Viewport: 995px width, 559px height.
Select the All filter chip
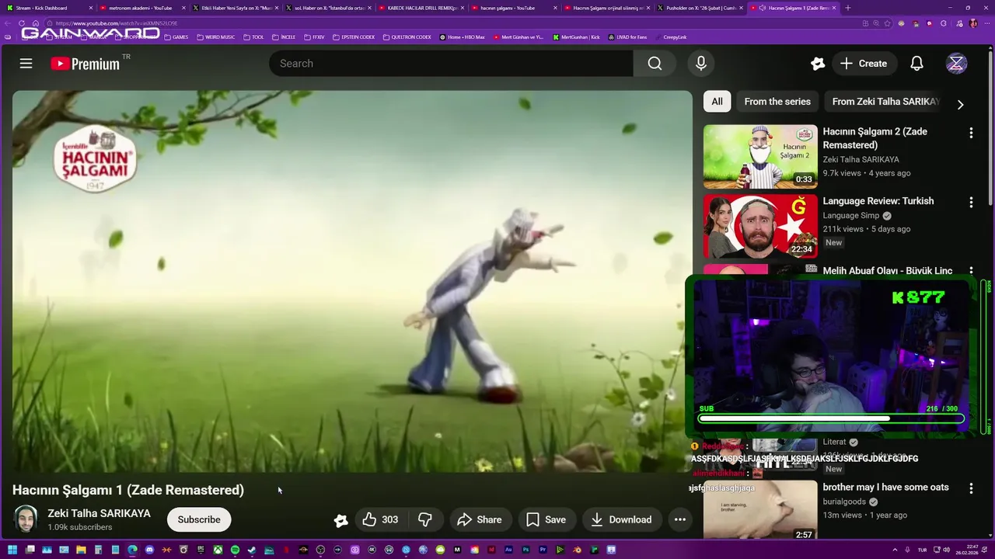pyautogui.click(x=717, y=102)
